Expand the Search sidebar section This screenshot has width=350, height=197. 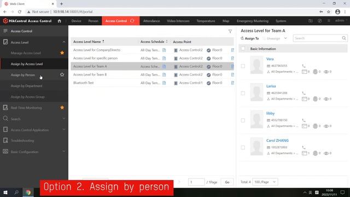tap(64, 118)
